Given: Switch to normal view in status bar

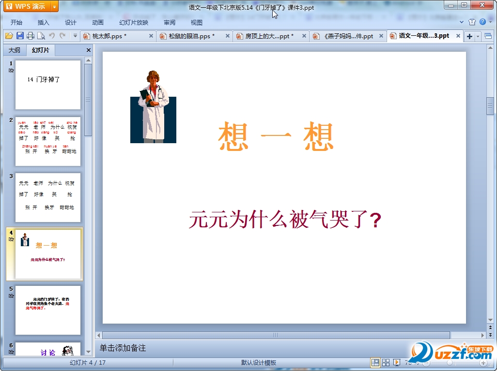Looking at the screenshot, I should (x=375, y=362).
